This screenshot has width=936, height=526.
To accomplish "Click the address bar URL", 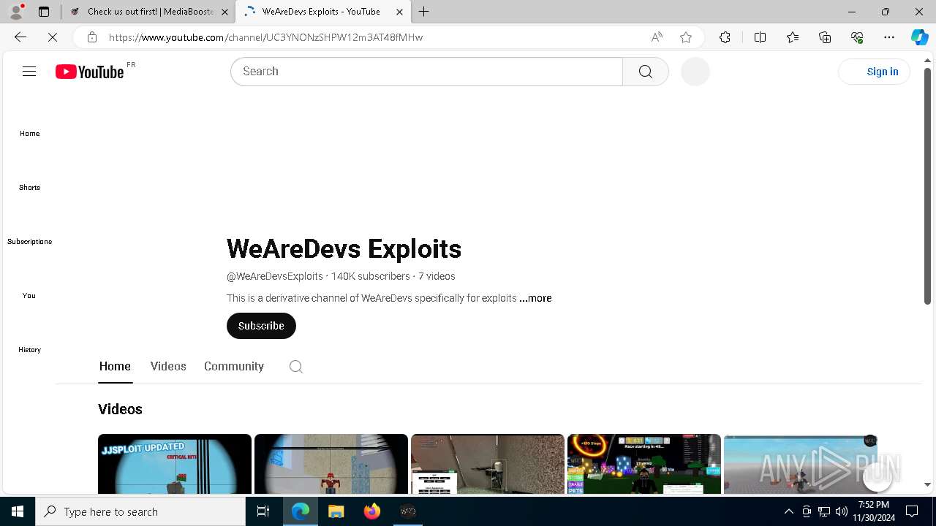I will [x=265, y=37].
